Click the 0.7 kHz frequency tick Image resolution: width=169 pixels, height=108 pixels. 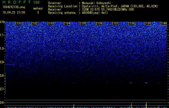[x=2, y=89]
